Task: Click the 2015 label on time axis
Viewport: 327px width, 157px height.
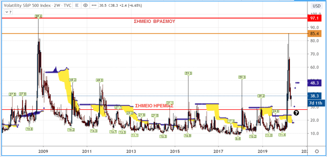Action: (x=175, y=151)
